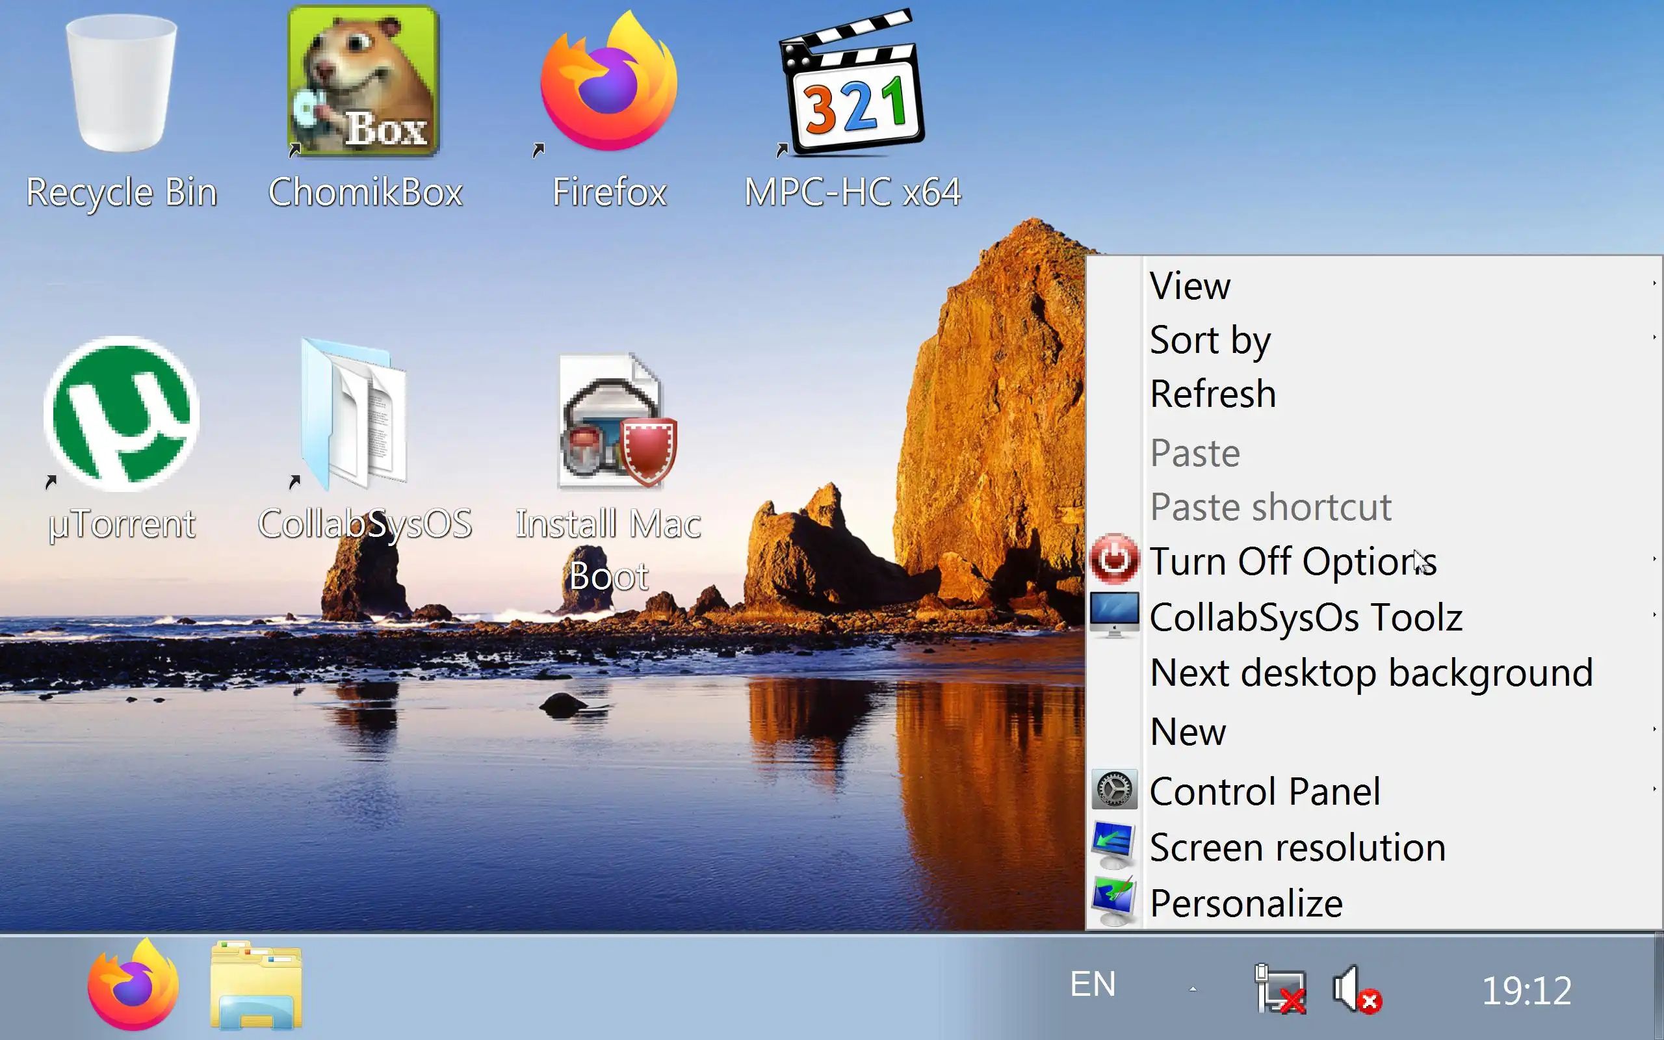
Task: Open File Explorer from the taskbar
Action: [x=256, y=985]
